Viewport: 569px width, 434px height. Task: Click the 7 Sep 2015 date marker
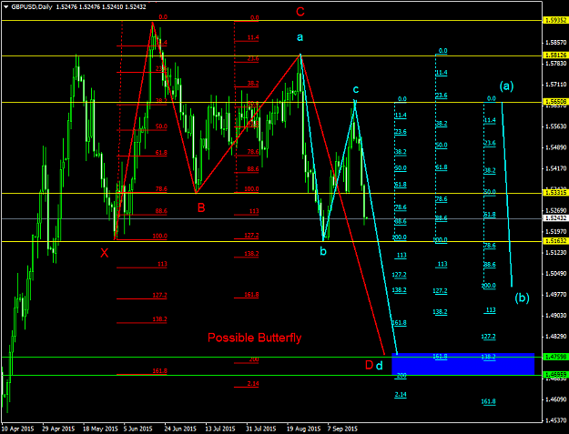[342, 429]
